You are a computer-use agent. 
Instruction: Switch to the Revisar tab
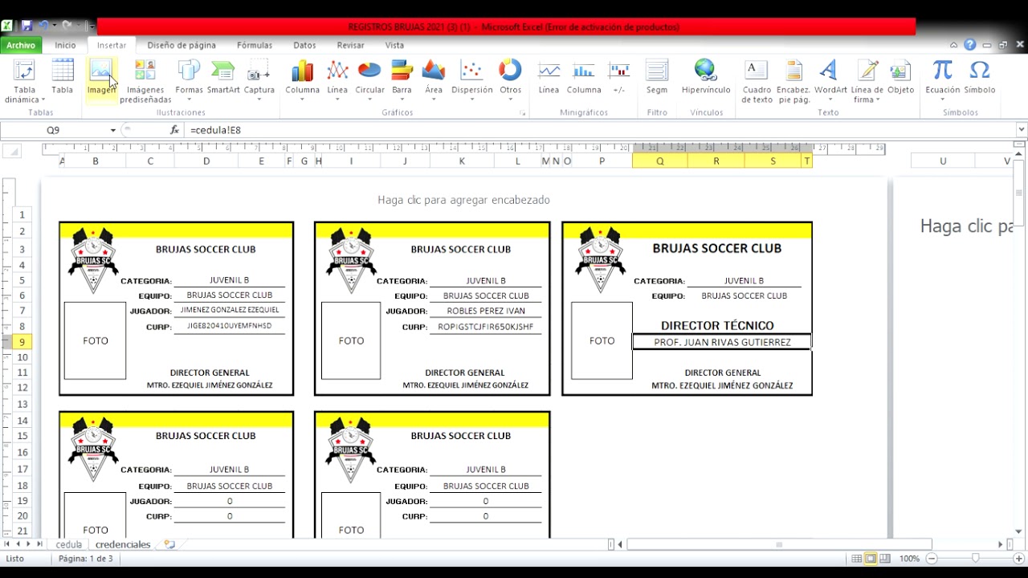click(351, 46)
